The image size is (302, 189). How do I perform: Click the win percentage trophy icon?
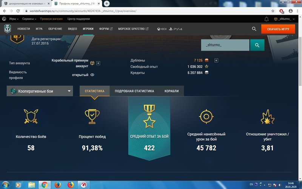(92, 116)
